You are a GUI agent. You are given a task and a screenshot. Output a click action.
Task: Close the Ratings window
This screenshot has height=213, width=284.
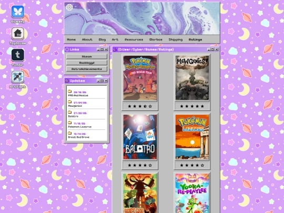(x=217, y=49)
